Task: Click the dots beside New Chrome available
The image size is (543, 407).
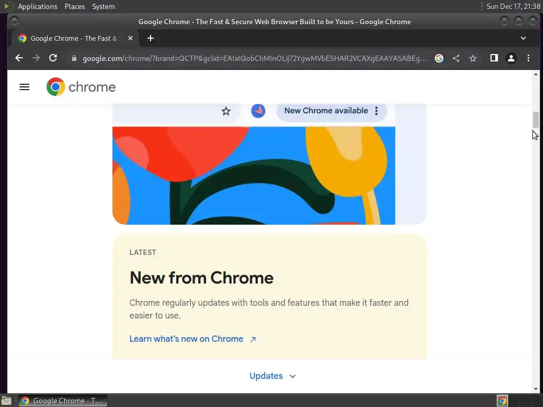Action: pyautogui.click(x=376, y=111)
